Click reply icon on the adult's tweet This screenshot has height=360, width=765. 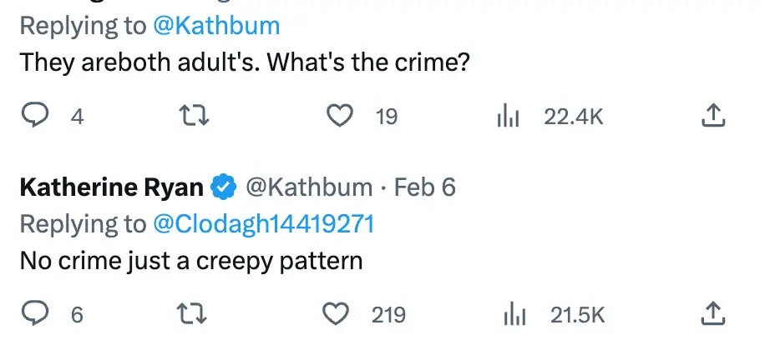34,116
